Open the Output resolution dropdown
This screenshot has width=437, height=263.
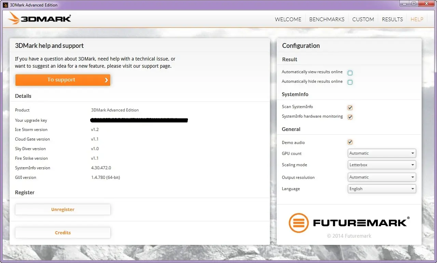382,177
